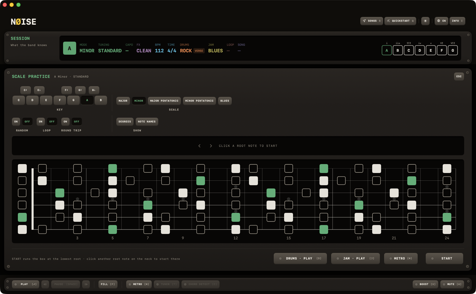Switch scale to Major Pentatonic
This screenshot has height=294, width=476.
click(x=164, y=101)
